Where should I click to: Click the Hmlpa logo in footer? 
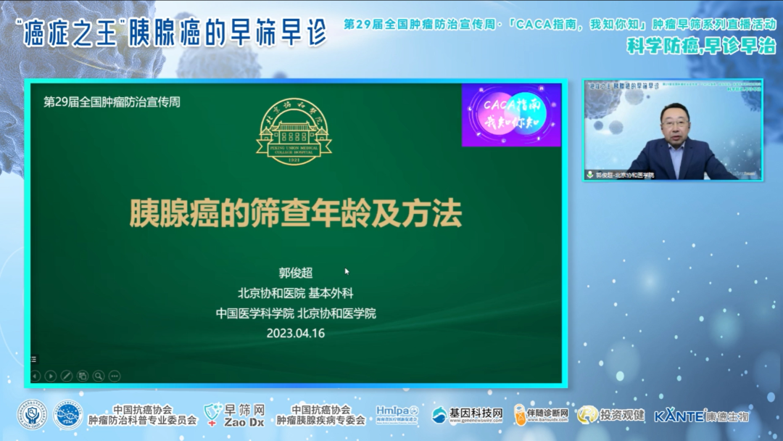[397, 415]
